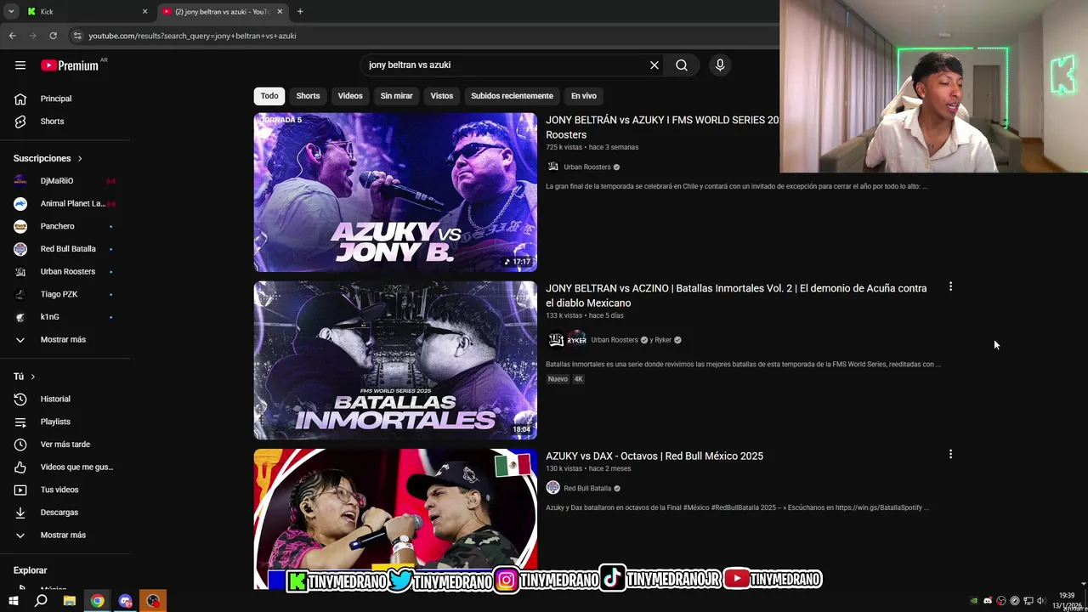Viewport: 1088px width, 612px height.
Task: Open new browser tab with plus button
Action: point(300,12)
